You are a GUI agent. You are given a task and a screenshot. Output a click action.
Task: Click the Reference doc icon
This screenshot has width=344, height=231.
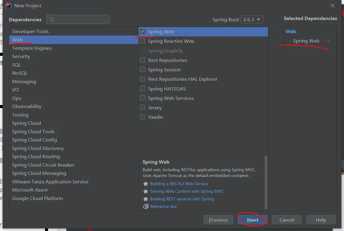[145, 207]
